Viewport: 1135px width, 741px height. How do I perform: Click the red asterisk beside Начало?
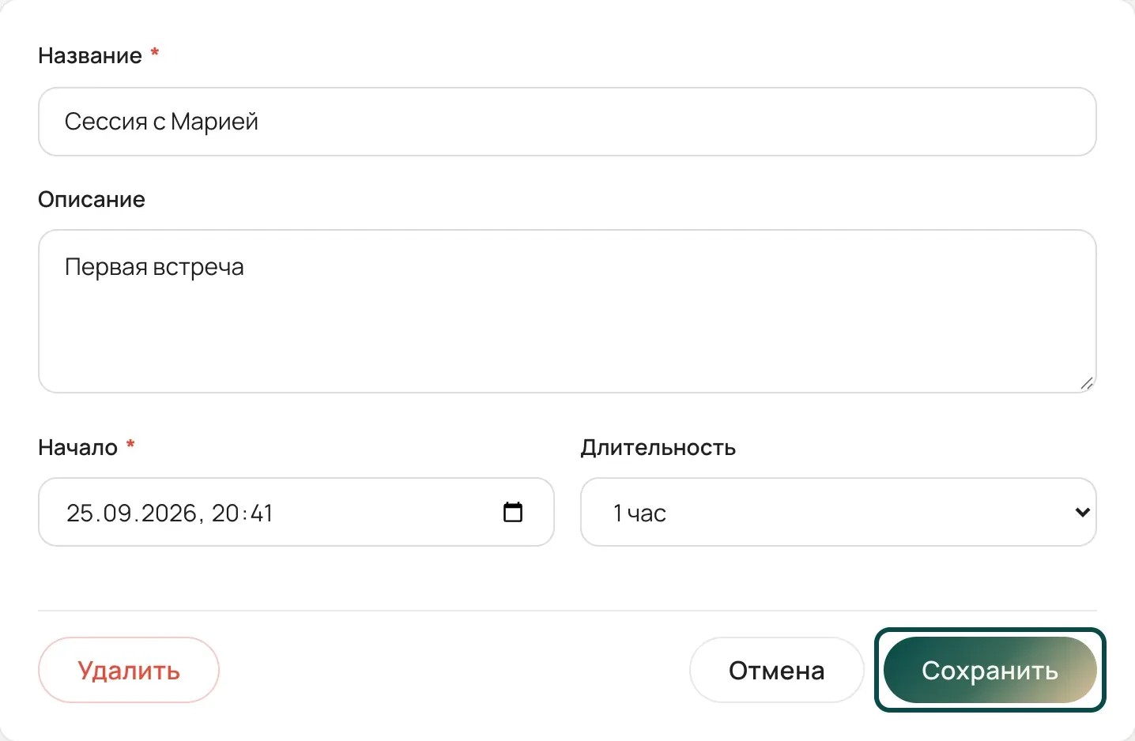pyautogui.click(x=130, y=445)
